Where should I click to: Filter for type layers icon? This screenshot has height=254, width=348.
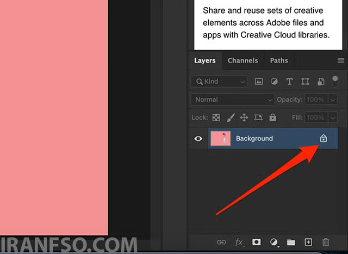pyautogui.click(x=289, y=82)
